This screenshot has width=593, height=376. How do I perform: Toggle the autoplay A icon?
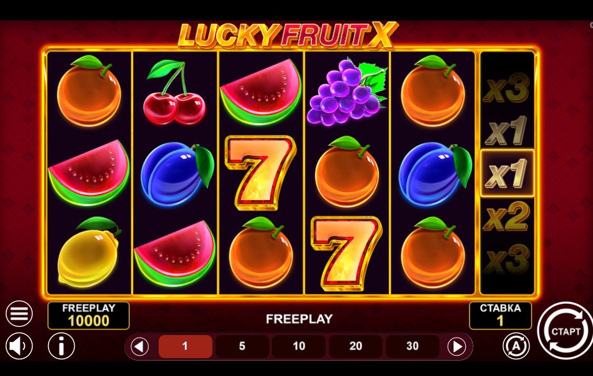click(516, 346)
